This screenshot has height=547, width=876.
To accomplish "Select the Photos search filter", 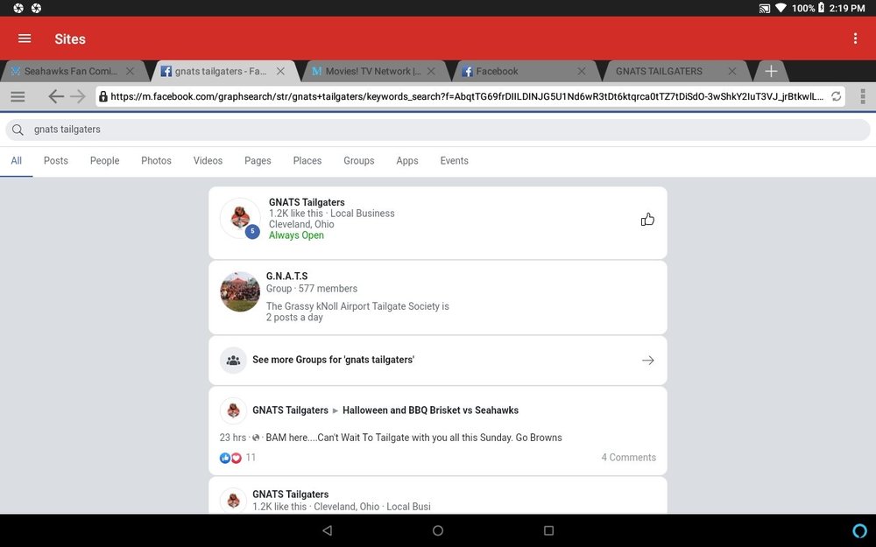I will tap(157, 161).
